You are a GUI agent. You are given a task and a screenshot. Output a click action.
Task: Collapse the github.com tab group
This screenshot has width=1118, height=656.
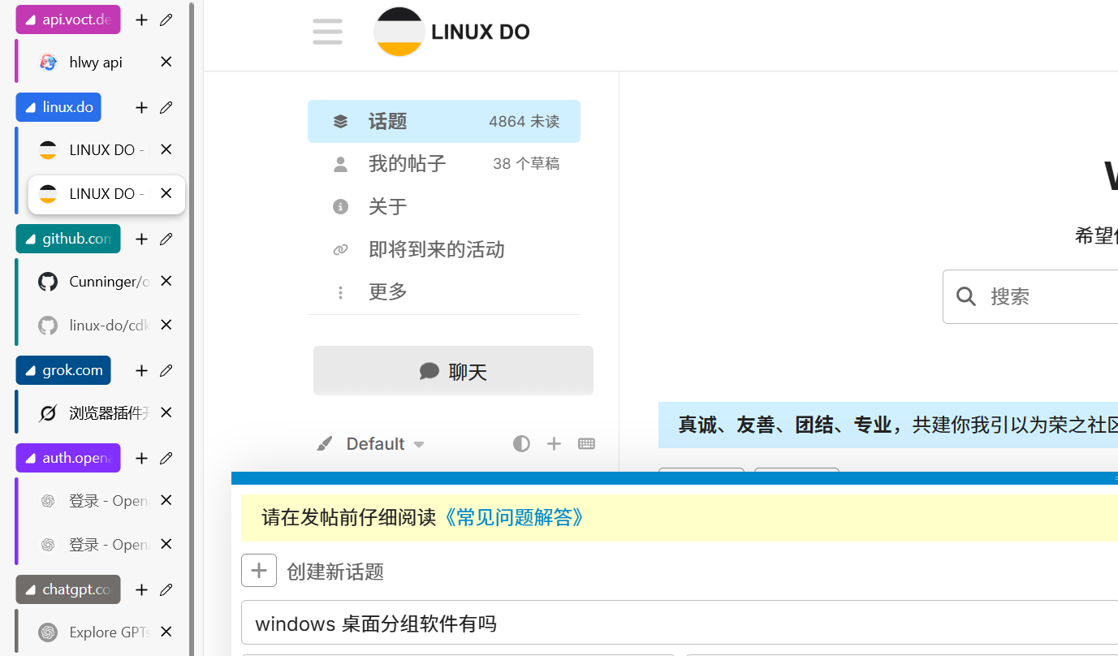point(68,239)
